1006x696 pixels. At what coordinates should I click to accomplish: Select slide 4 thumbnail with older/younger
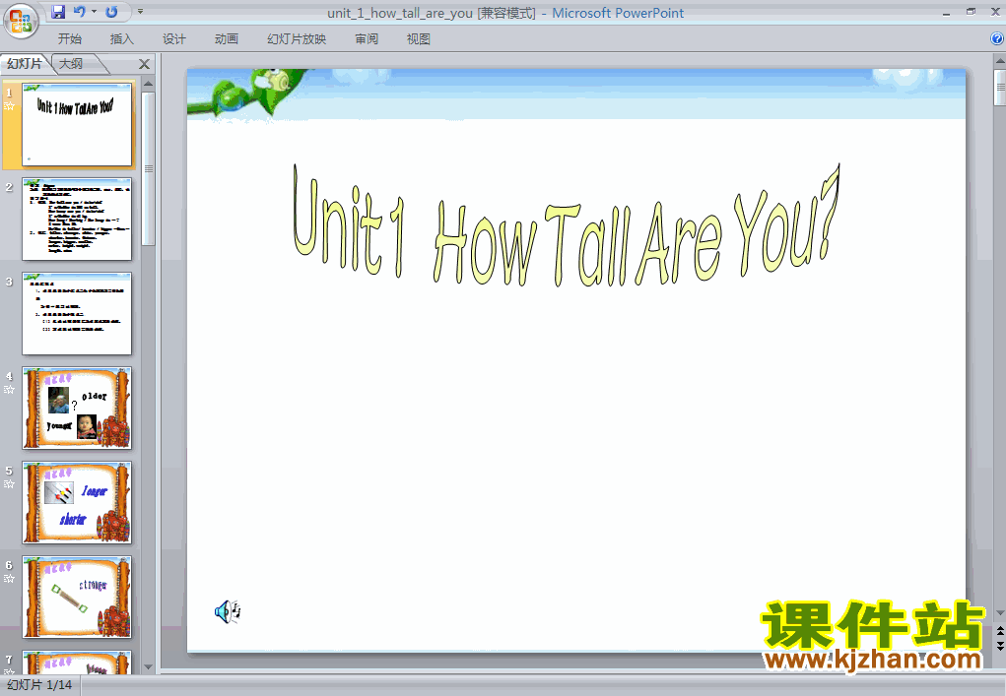point(77,408)
